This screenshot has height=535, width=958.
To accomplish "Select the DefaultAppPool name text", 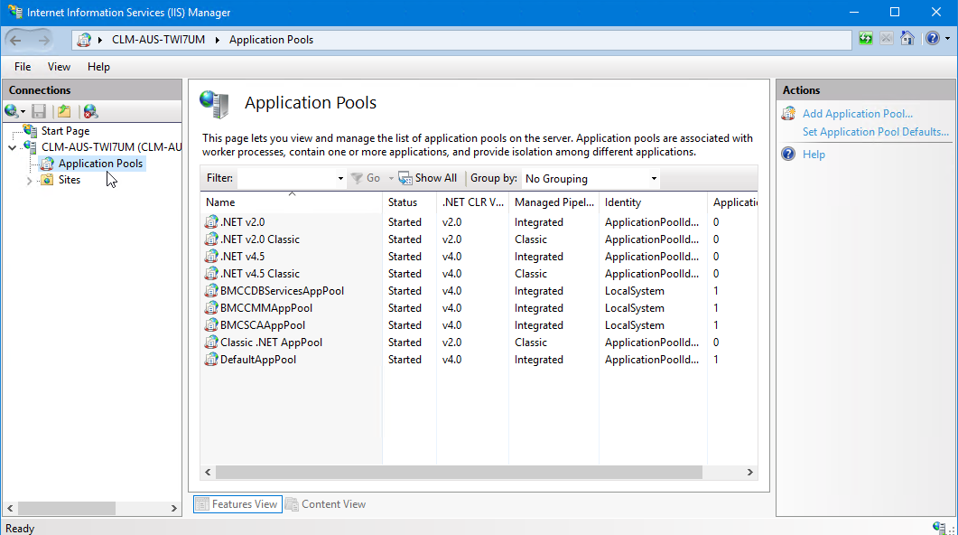I will tap(258, 360).
